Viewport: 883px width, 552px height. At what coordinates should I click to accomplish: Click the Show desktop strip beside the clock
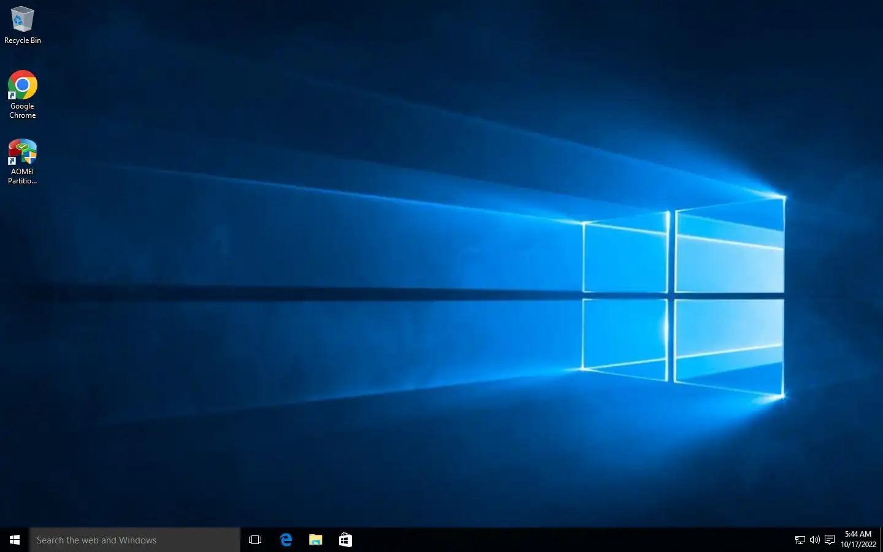point(881,540)
